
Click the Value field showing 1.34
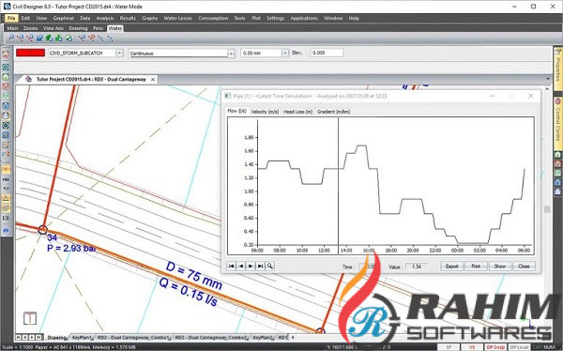(x=417, y=267)
